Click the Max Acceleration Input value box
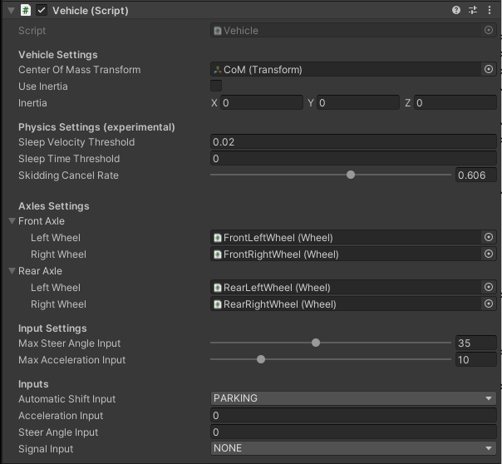The image size is (502, 464). [475, 360]
